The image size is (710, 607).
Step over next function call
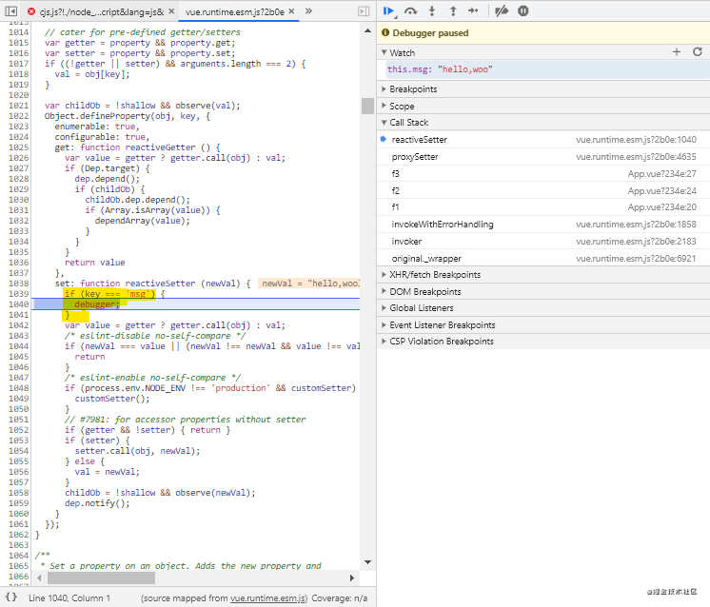410,10
